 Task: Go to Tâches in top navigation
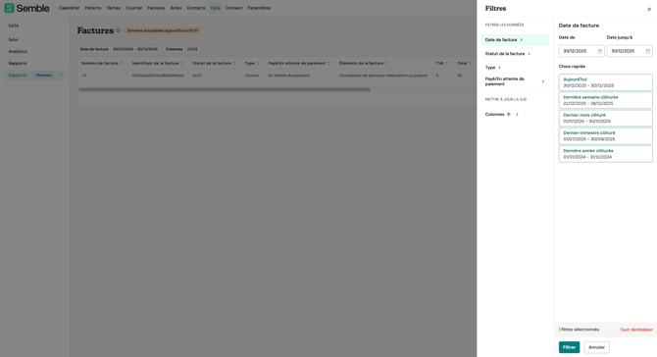pos(113,8)
